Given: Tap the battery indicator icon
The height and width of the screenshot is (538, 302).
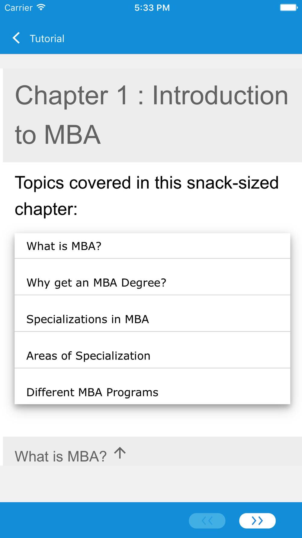Looking at the screenshot, I should tap(289, 7).
